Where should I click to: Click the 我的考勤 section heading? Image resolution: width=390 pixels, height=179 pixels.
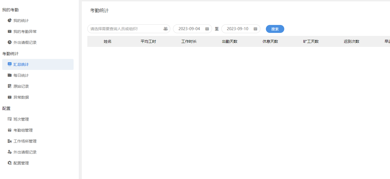[10, 10]
